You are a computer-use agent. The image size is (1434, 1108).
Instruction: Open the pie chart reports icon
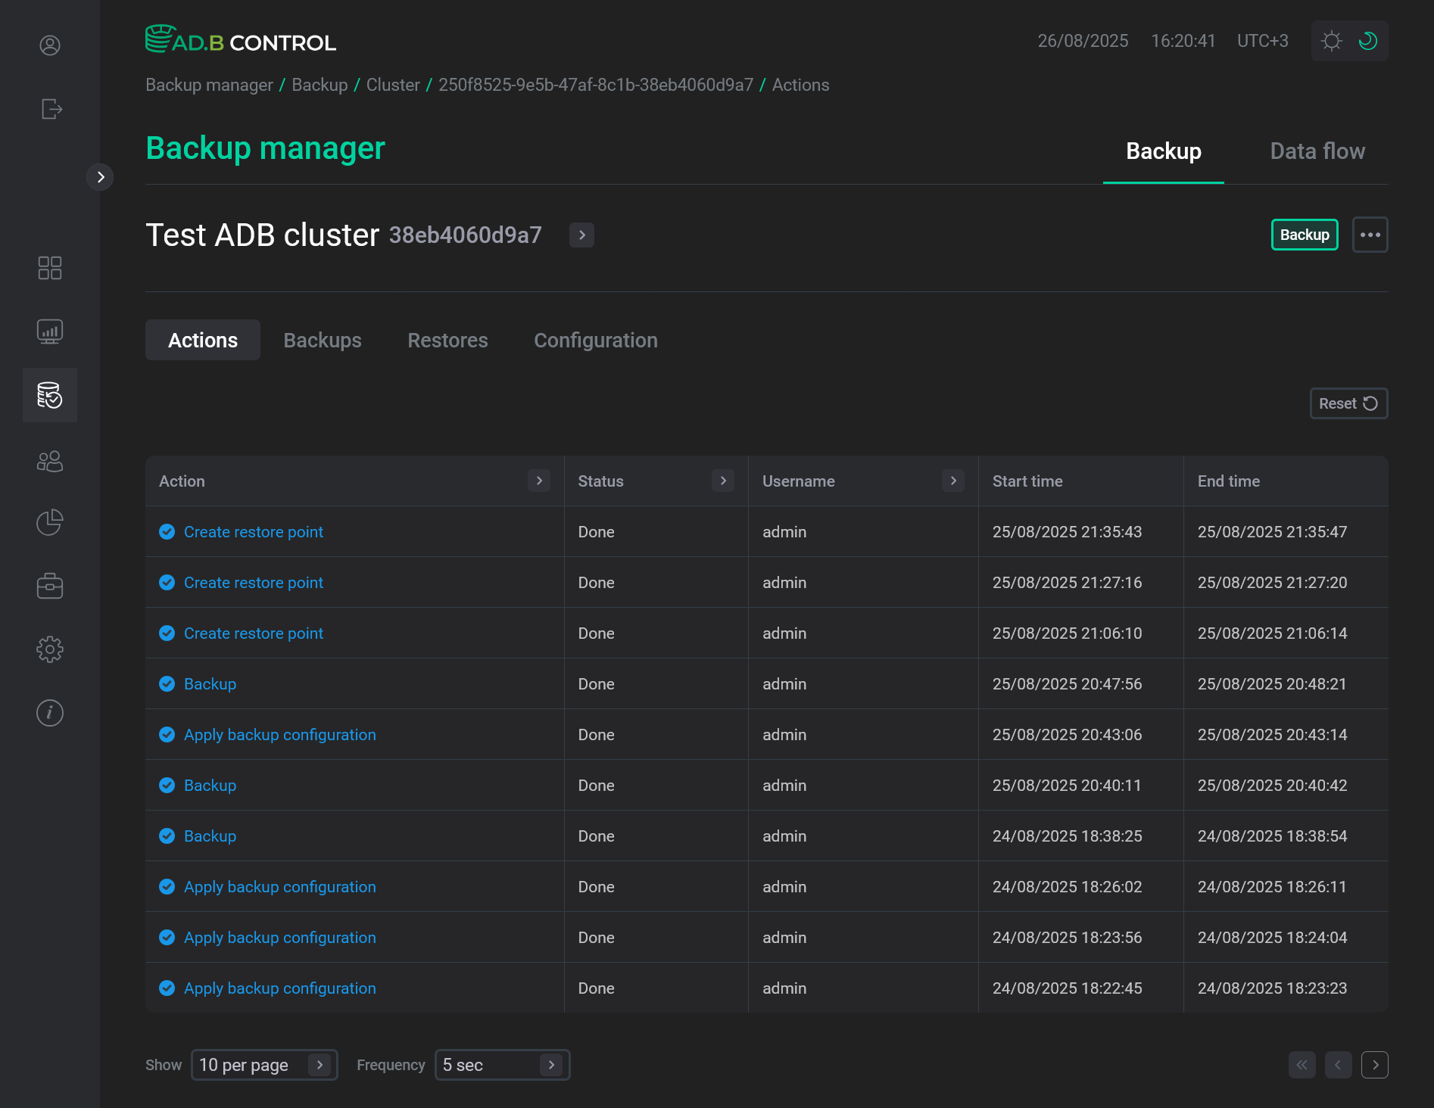click(49, 522)
